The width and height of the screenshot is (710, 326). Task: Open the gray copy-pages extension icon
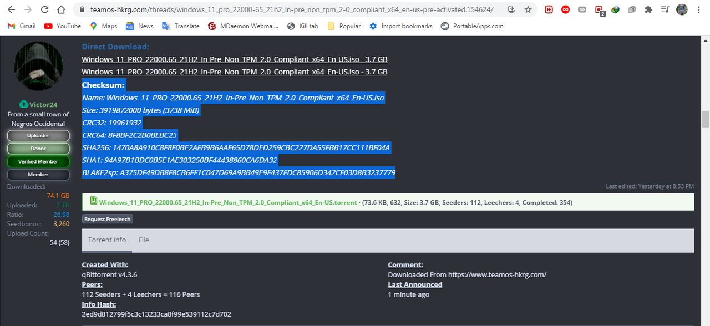(x=632, y=9)
